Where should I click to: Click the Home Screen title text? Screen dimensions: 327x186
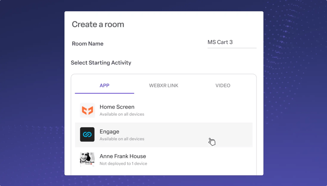[117, 107]
